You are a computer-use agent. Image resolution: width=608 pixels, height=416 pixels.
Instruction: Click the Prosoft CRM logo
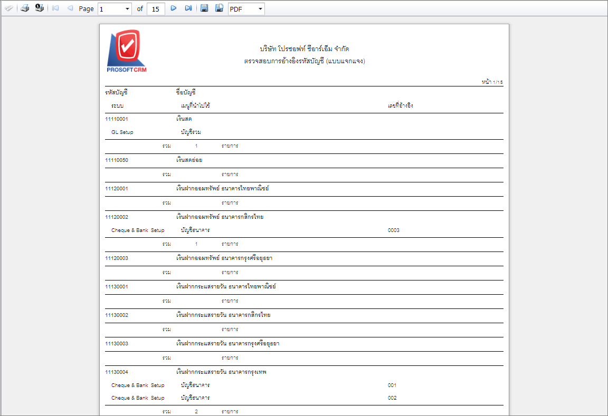point(127,51)
